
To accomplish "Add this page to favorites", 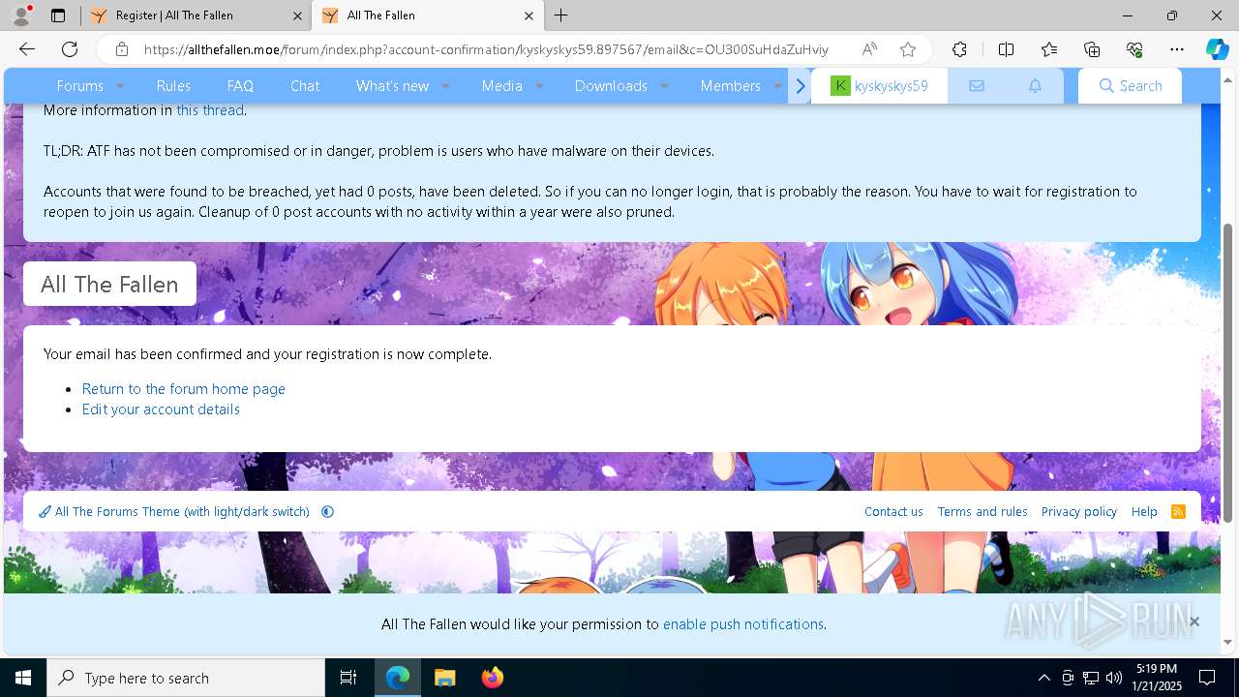I will click(907, 49).
